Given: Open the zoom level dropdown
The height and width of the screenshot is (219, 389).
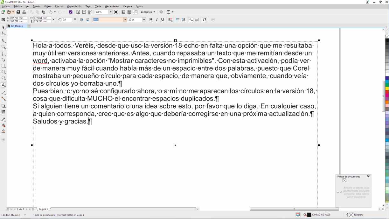Looking at the screenshot, I should [x=110, y=12].
